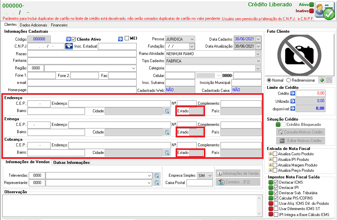Click the search icon next to Representante
This screenshot has width=337, height=220.
tap(157, 183)
